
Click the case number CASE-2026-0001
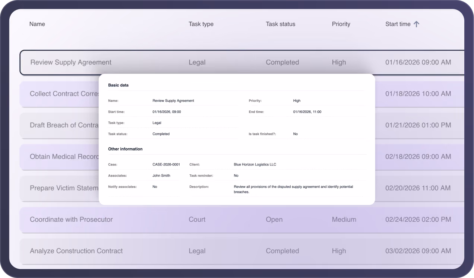click(x=166, y=164)
